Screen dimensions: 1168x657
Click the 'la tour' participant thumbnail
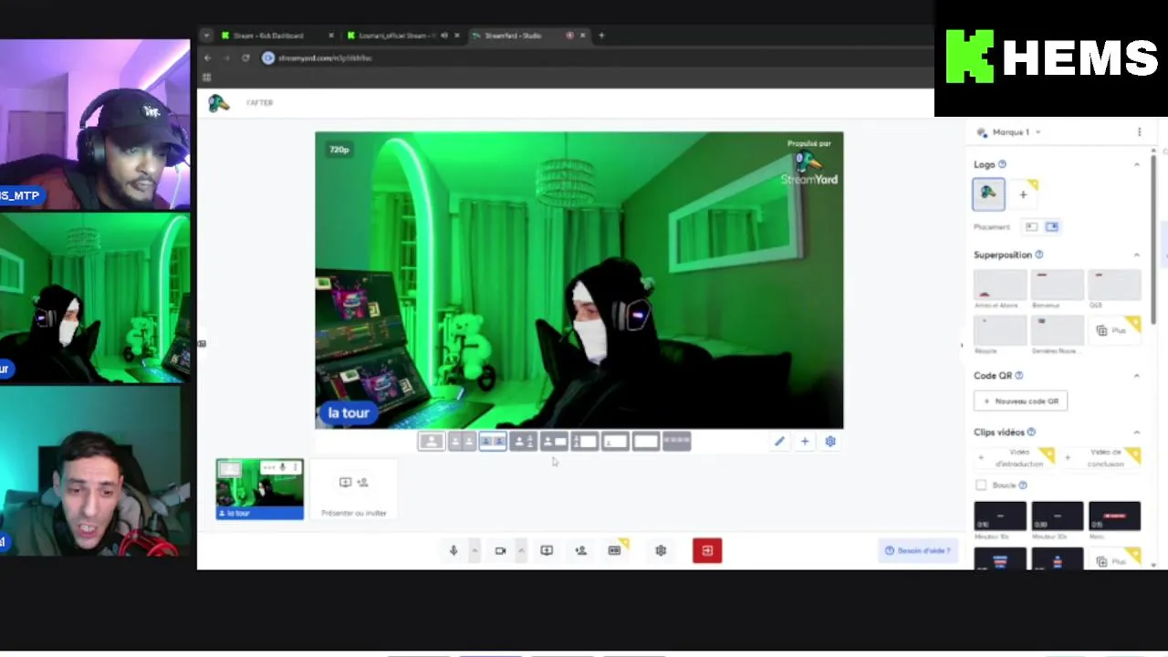[x=260, y=490]
